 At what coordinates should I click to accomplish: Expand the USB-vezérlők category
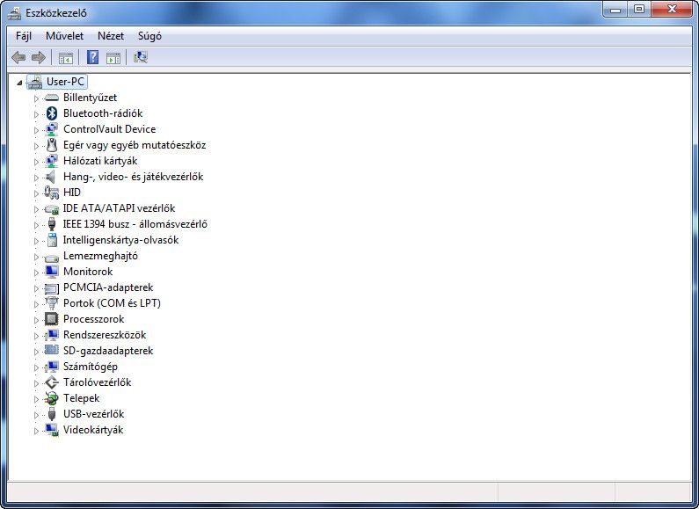click(x=37, y=415)
